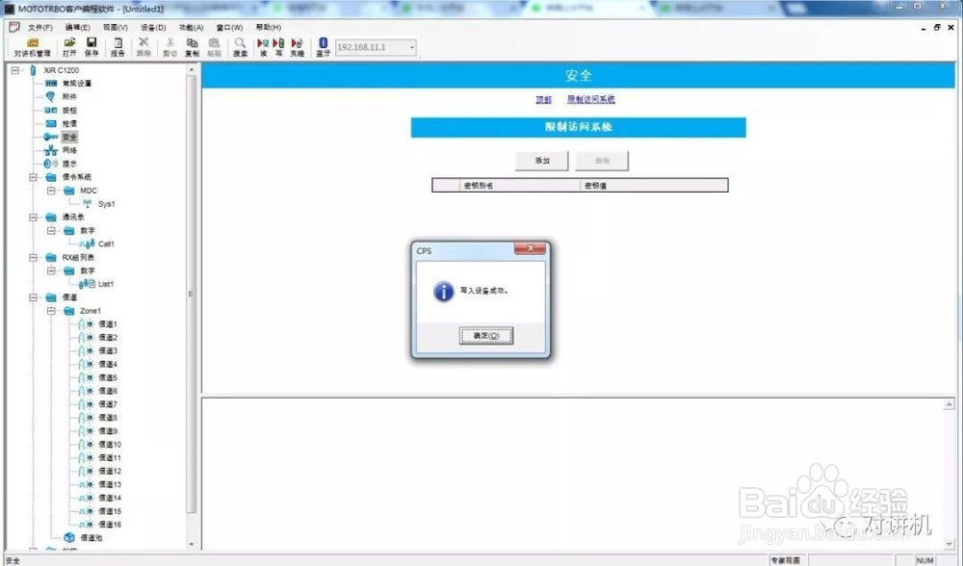Image resolution: width=963 pixels, height=566 pixels.
Task: Open the 对讲机管理 radio management tool
Action: (33, 47)
